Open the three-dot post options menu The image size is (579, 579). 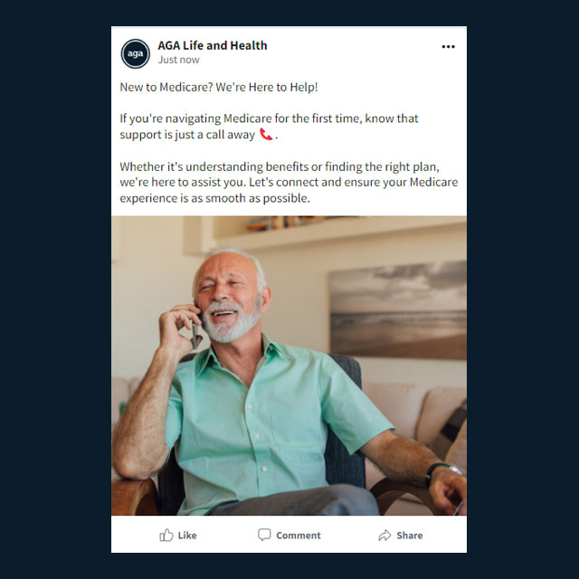tap(448, 47)
